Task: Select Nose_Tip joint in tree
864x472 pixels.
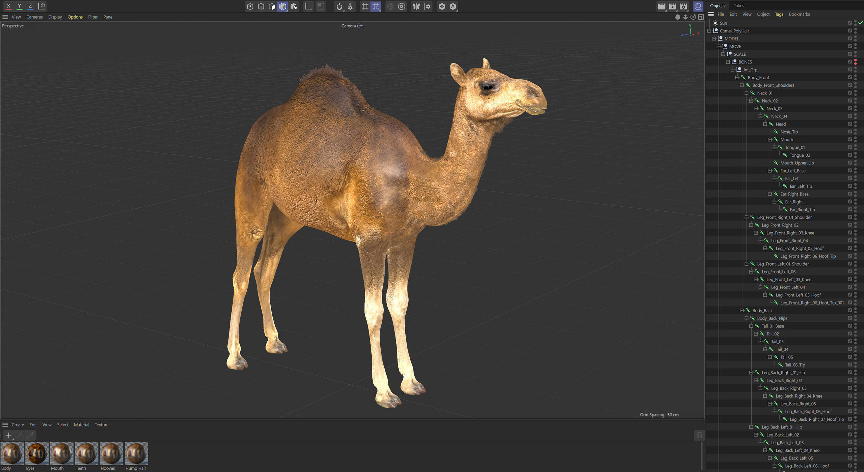Action: point(789,132)
